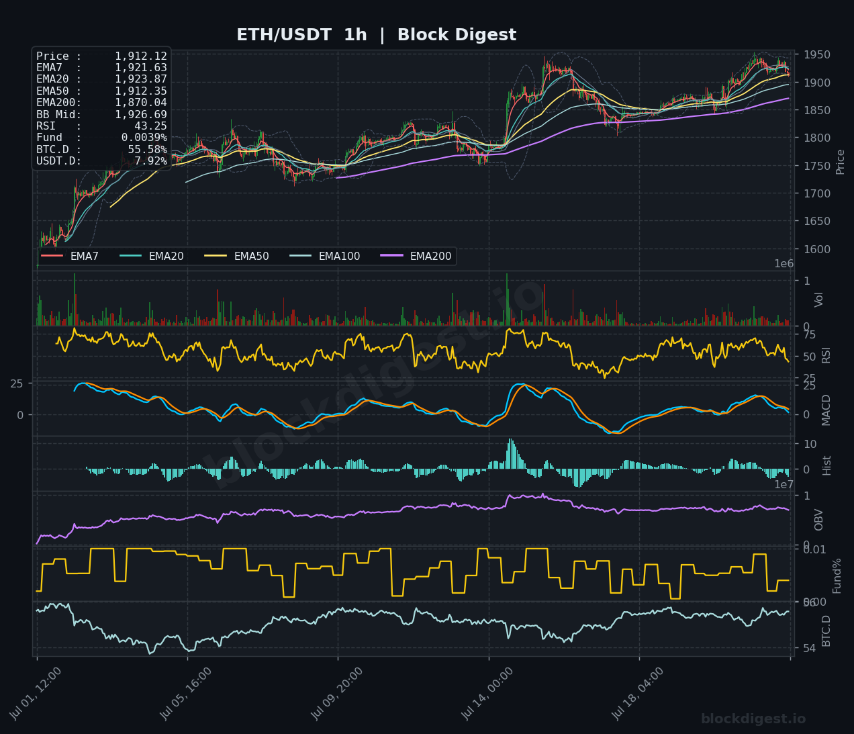
Task: Click the Jul 01, 12:00 date label
Action: point(36,694)
